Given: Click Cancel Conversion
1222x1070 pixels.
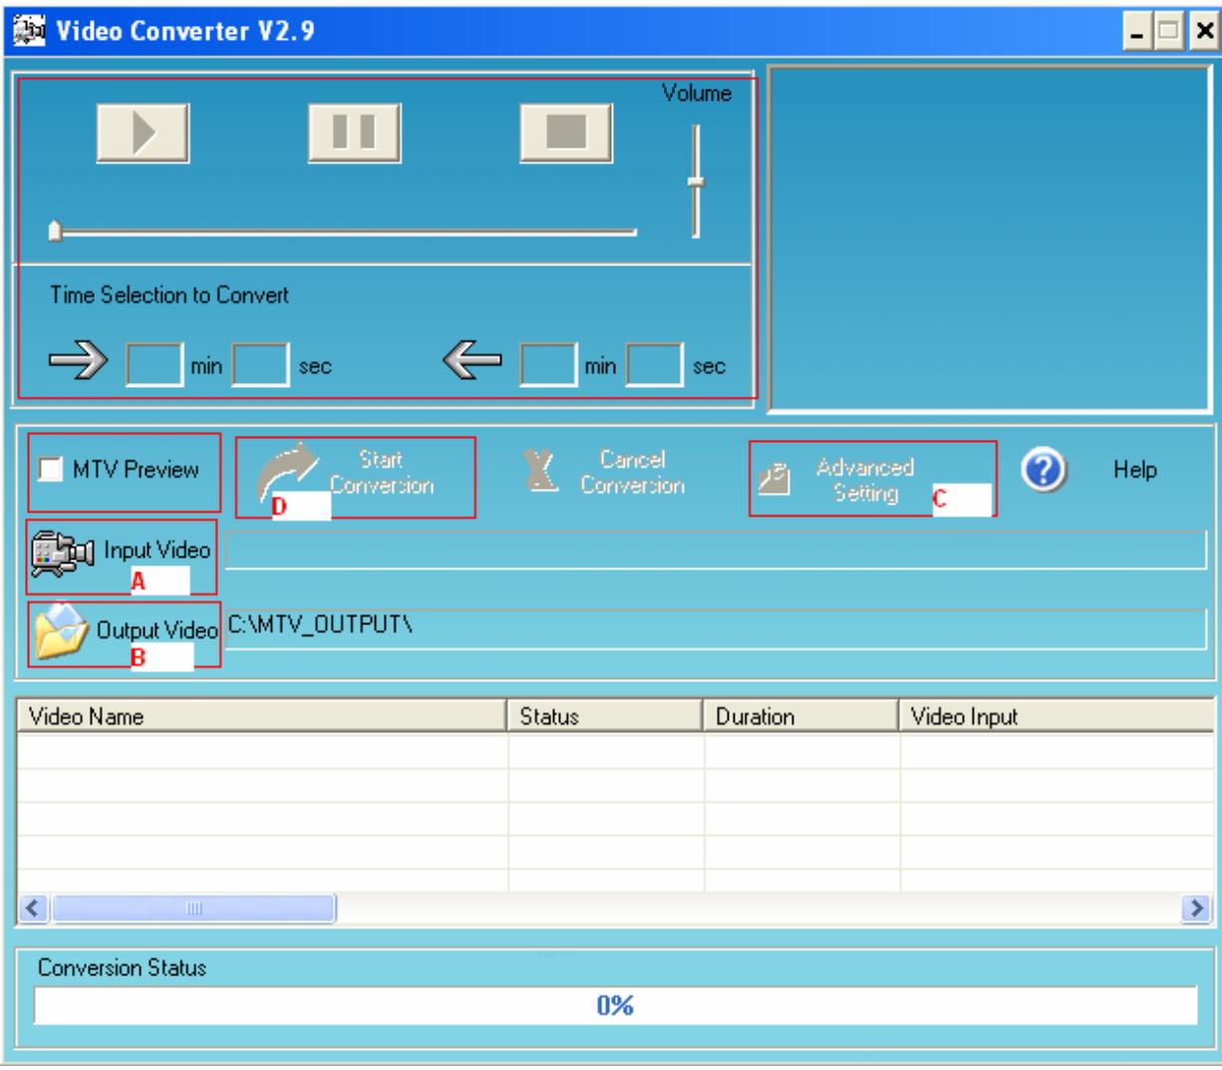Looking at the screenshot, I should click(x=606, y=473).
